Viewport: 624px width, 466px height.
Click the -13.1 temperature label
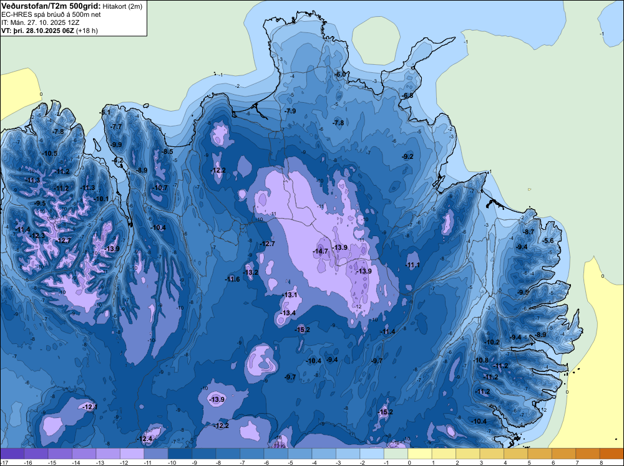pos(290,295)
